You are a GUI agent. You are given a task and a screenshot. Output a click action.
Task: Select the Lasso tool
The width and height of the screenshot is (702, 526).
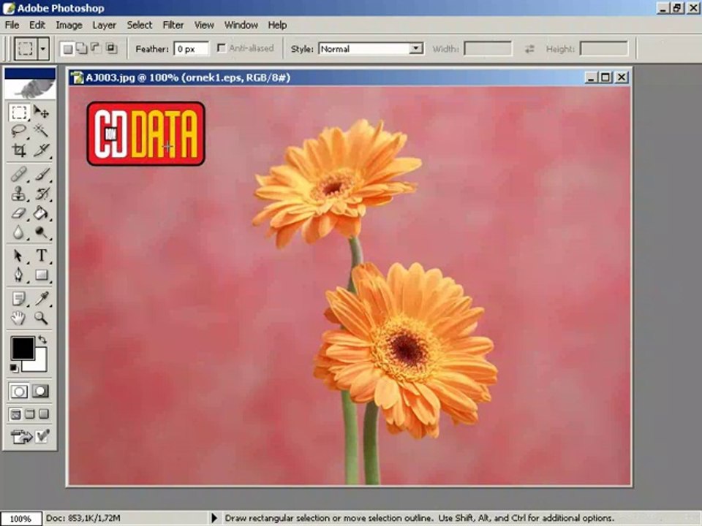click(19, 131)
